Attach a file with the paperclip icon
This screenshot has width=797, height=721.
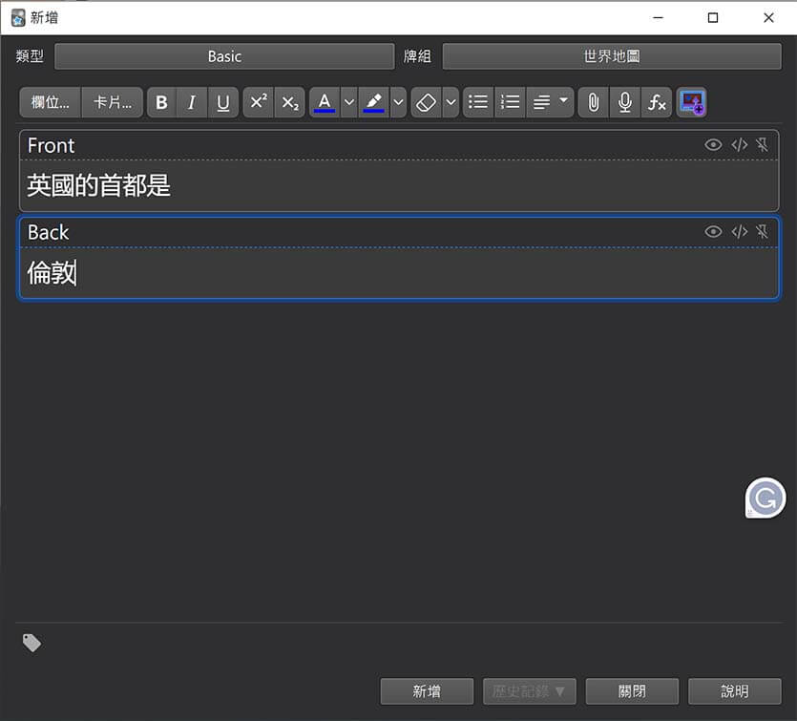(x=593, y=102)
